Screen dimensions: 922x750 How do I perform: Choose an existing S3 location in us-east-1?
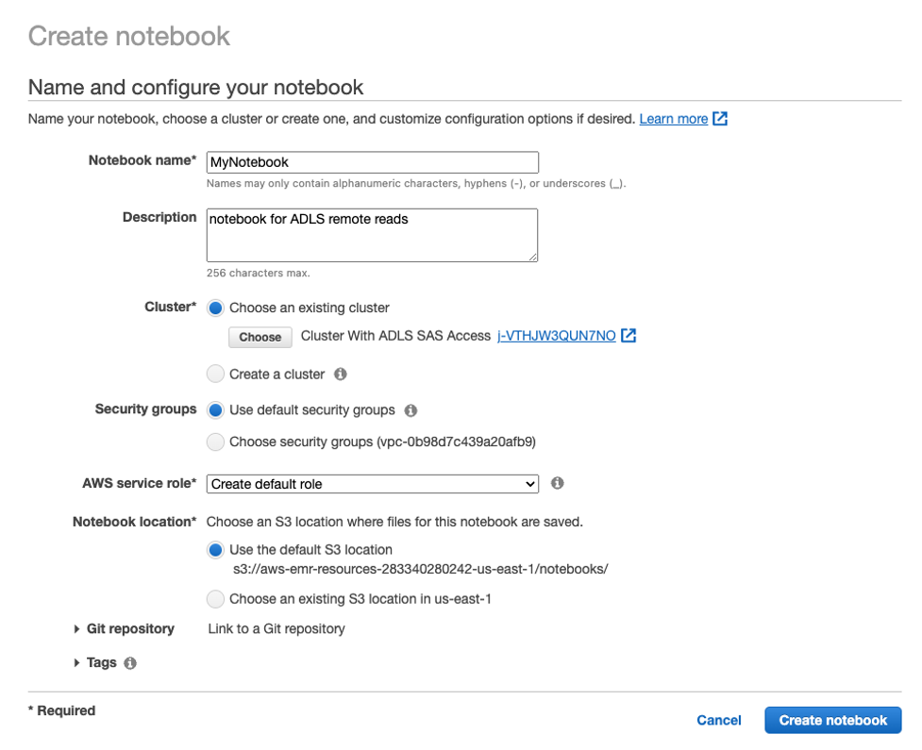point(215,599)
